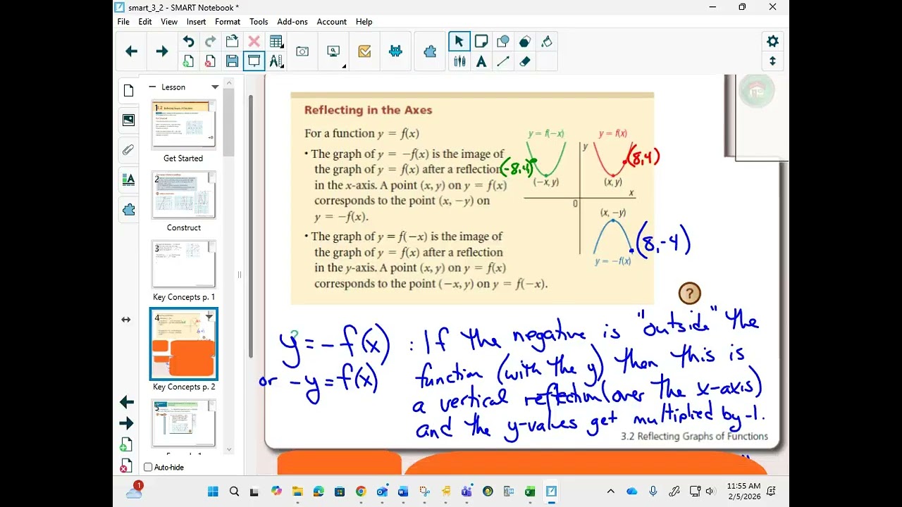The width and height of the screenshot is (902, 507).
Task: Open settings gear in toolbar
Action: 772,41
